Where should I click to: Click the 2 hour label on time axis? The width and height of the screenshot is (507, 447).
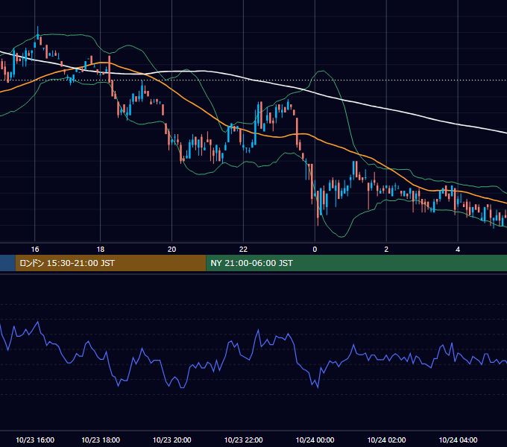(386, 250)
